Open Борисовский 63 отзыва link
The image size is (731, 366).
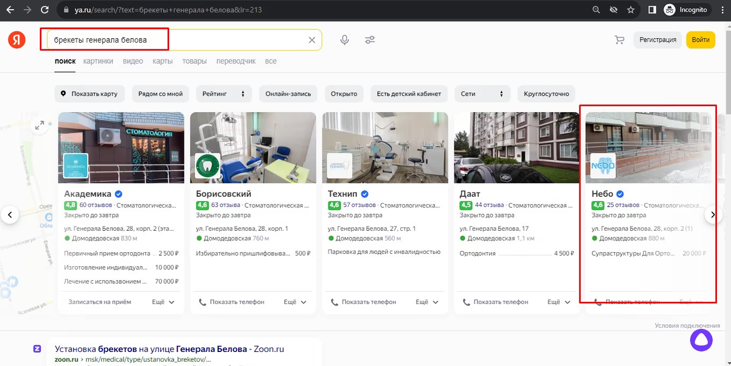click(x=226, y=205)
